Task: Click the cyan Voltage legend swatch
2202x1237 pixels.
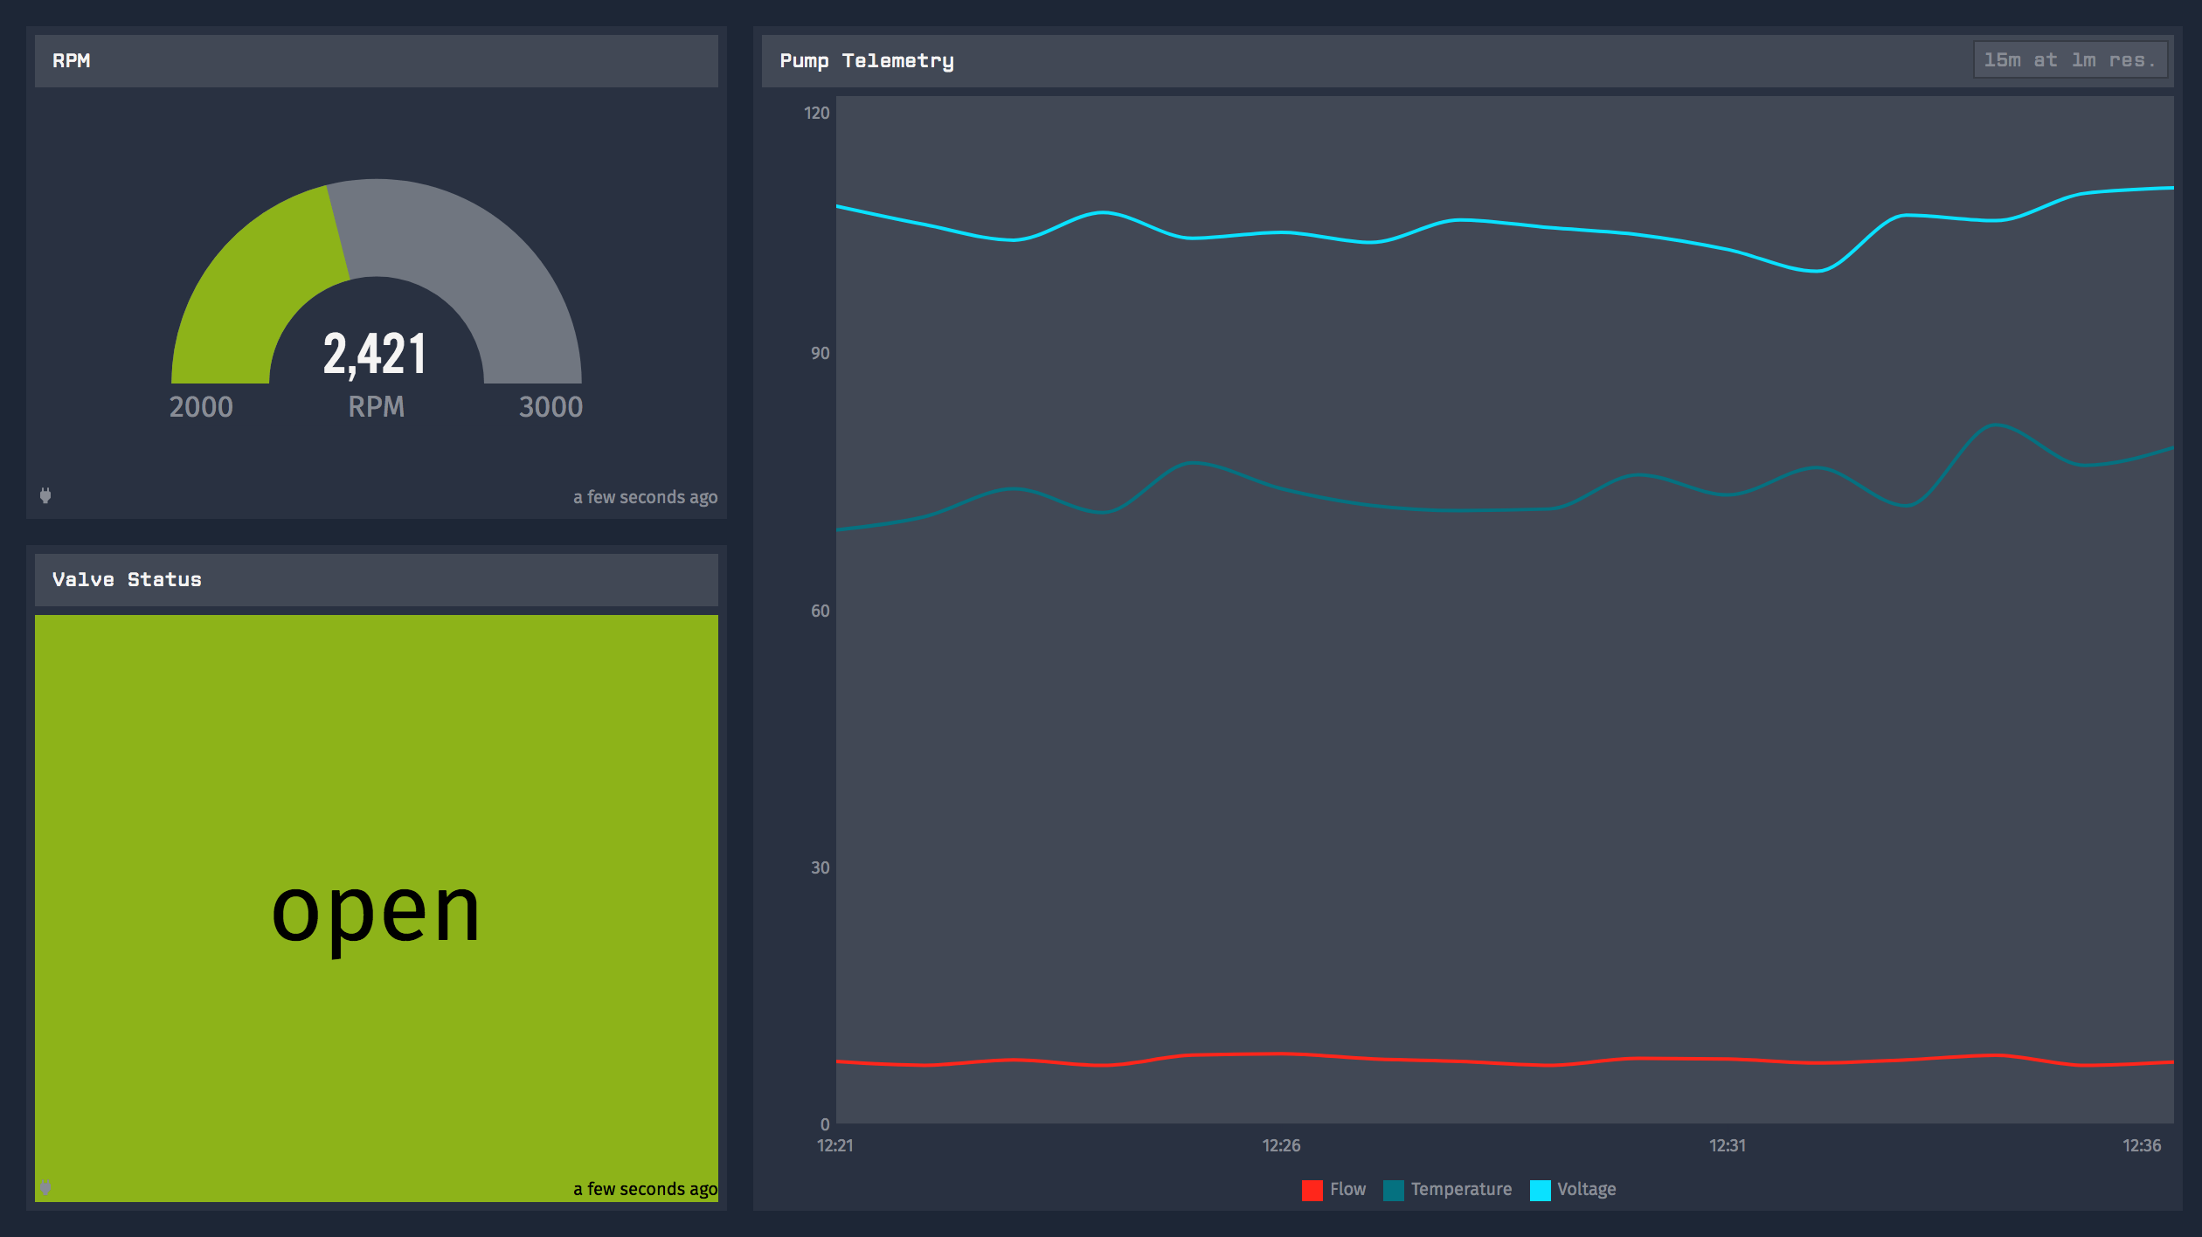Action: tap(1541, 1191)
